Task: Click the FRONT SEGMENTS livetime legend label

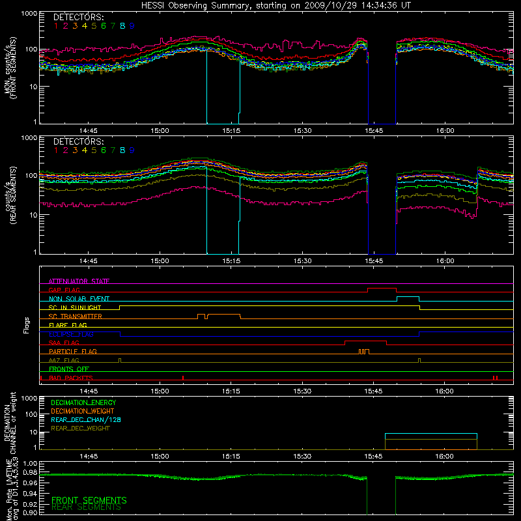Action: (x=89, y=500)
